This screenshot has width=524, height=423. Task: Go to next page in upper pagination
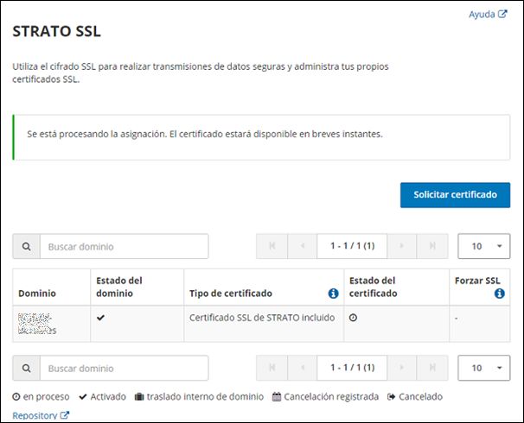tap(402, 246)
